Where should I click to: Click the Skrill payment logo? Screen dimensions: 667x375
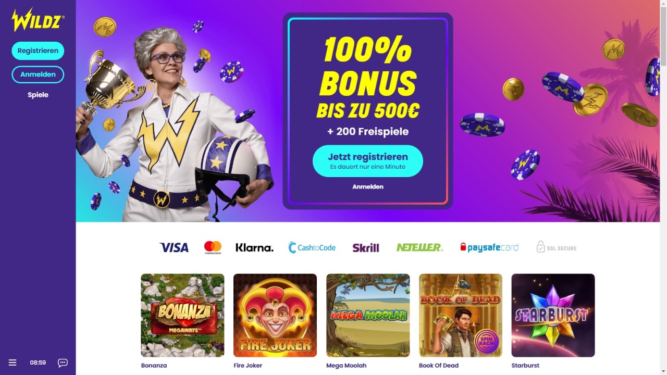click(x=366, y=248)
